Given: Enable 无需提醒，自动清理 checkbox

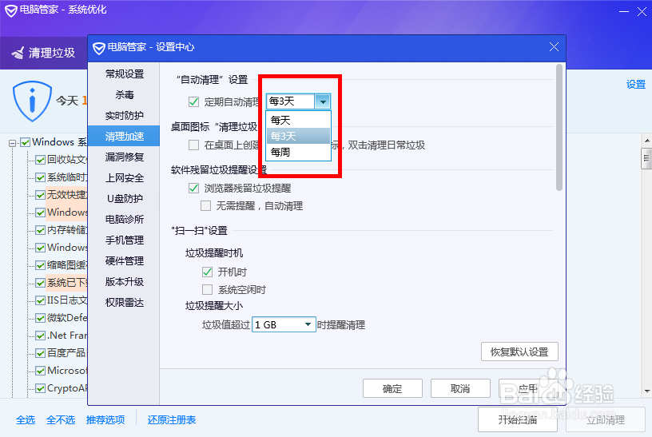Looking at the screenshot, I should pyautogui.click(x=205, y=206).
